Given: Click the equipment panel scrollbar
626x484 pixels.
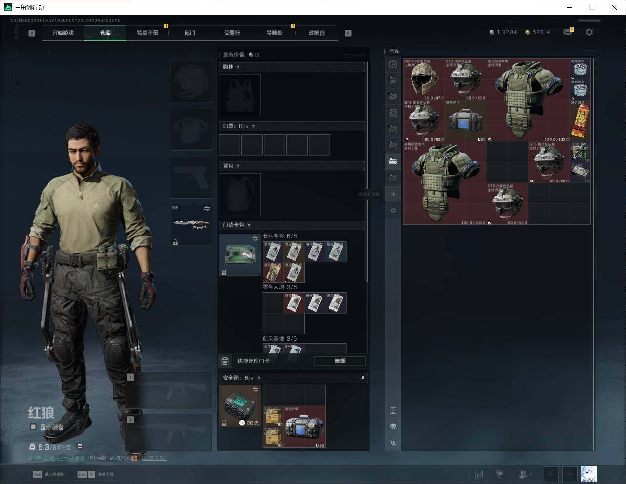Looking at the screenshot, I should click(x=367, y=171).
